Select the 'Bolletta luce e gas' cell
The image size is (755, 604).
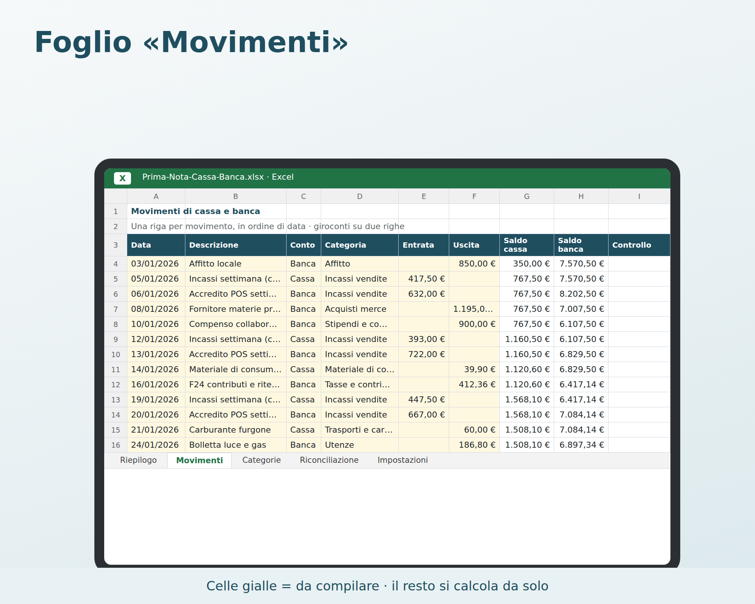(x=236, y=445)
